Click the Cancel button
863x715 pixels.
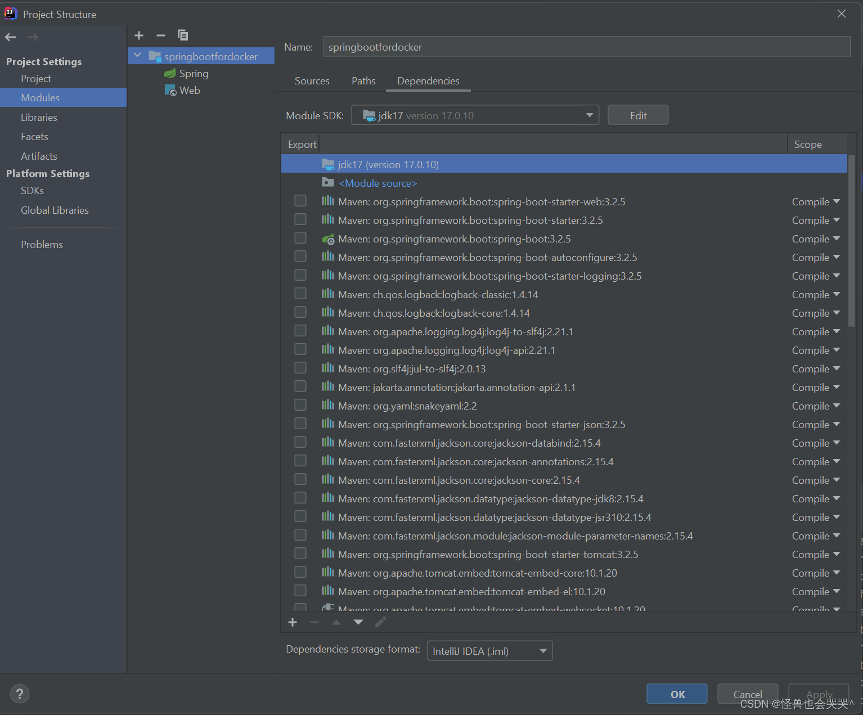748,694
